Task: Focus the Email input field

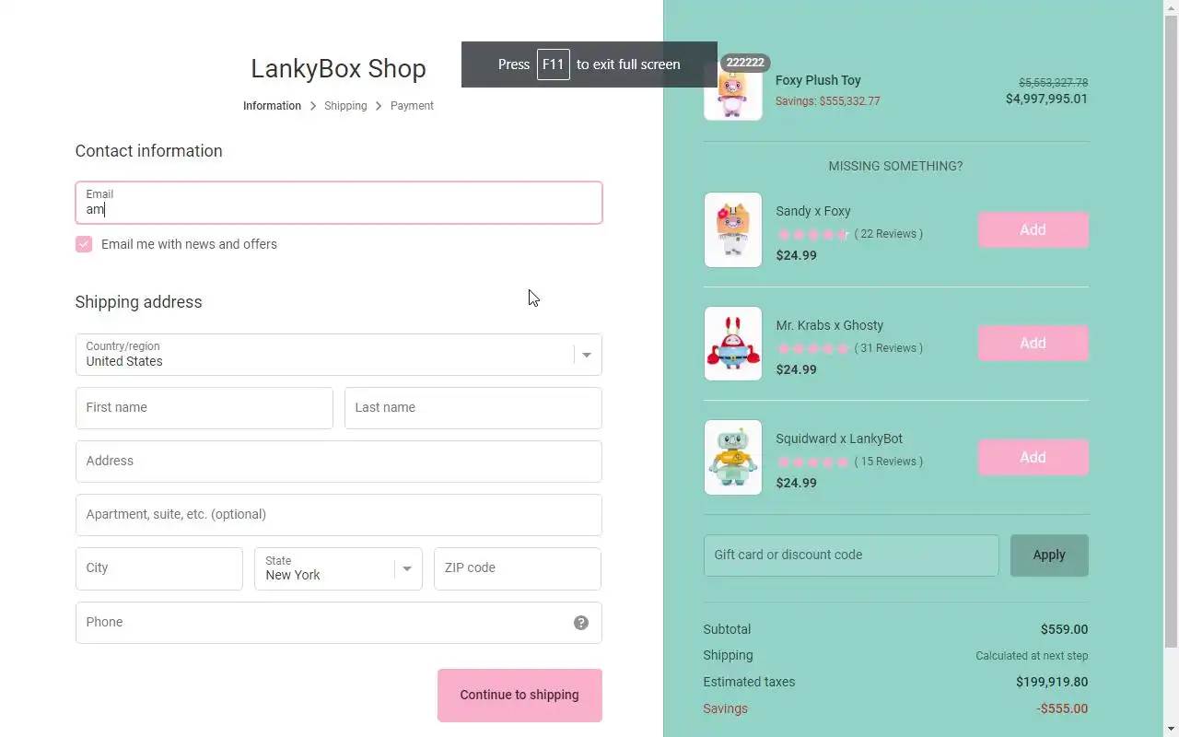Action: (339, 203)
